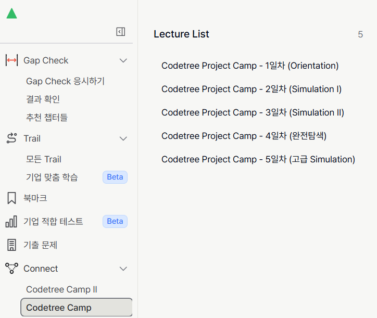Open the 추천 챕터들 item

coord(47,117)
